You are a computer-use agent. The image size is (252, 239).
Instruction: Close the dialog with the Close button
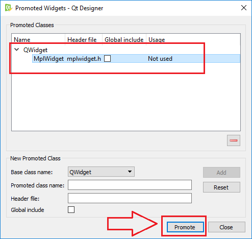point(226,227)
